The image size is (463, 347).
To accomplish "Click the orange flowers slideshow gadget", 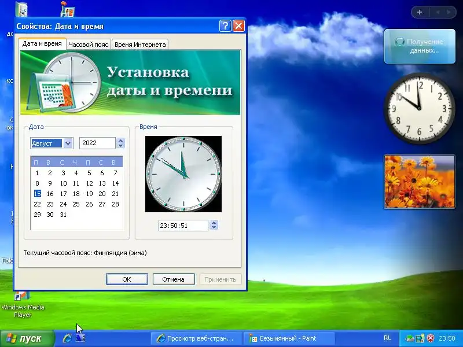I will pyautogui.click(x=419, y=182).
